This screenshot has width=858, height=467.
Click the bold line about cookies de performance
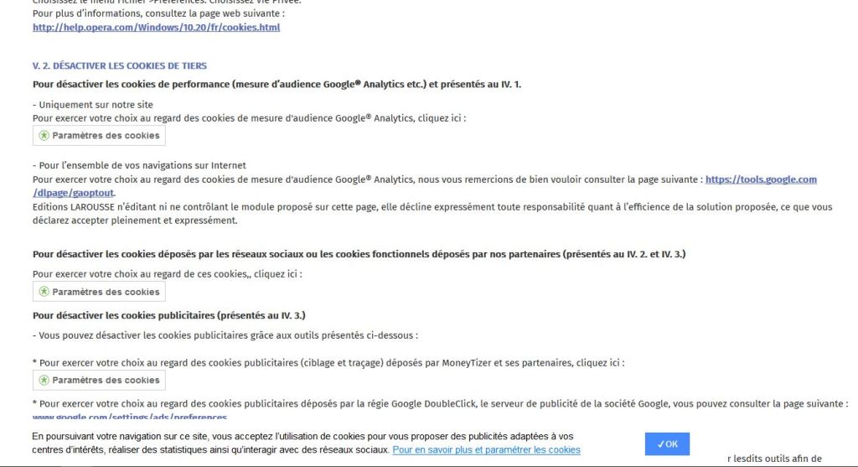click(x=277, y=84)
